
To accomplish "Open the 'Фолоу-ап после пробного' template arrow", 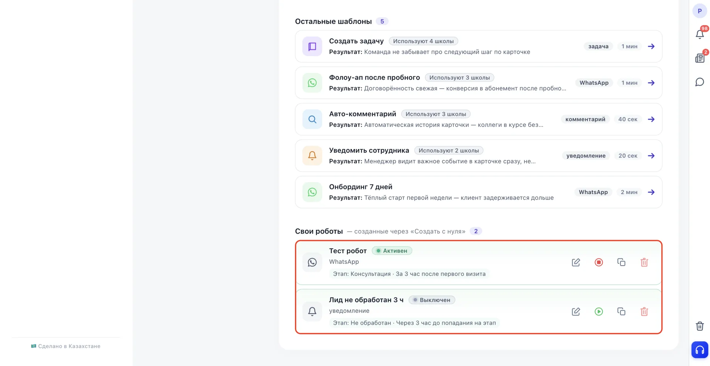I will [651, 83].
